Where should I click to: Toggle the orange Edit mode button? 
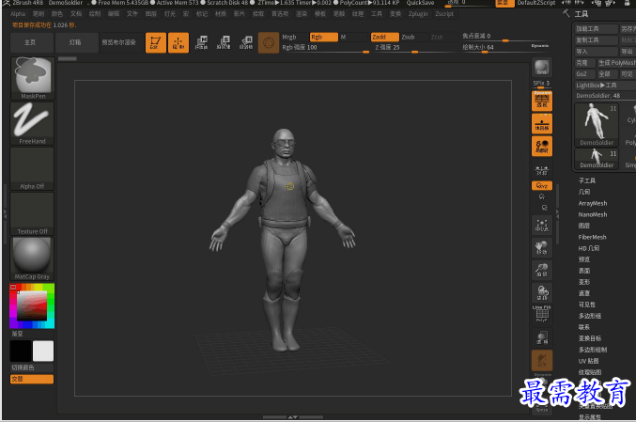pos(156,42)
